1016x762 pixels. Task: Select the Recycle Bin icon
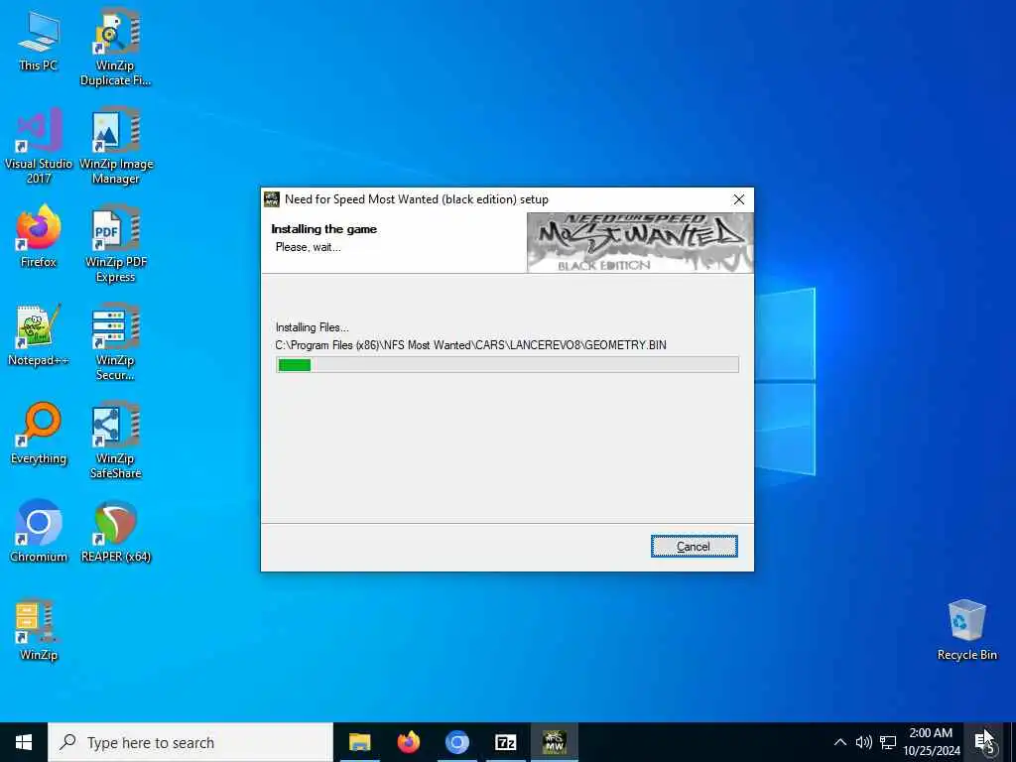tap(966, 630)
